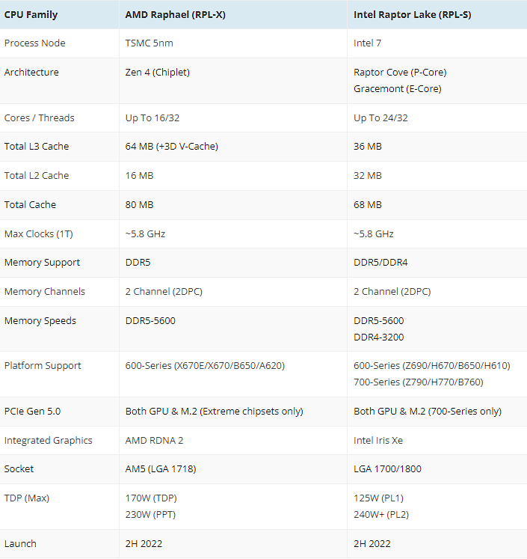Click the 600-Series (X670E/X670/B650/A620) cell
This screenshot has width=527, height=559.
pyautogui.click(x=205, y=366)
